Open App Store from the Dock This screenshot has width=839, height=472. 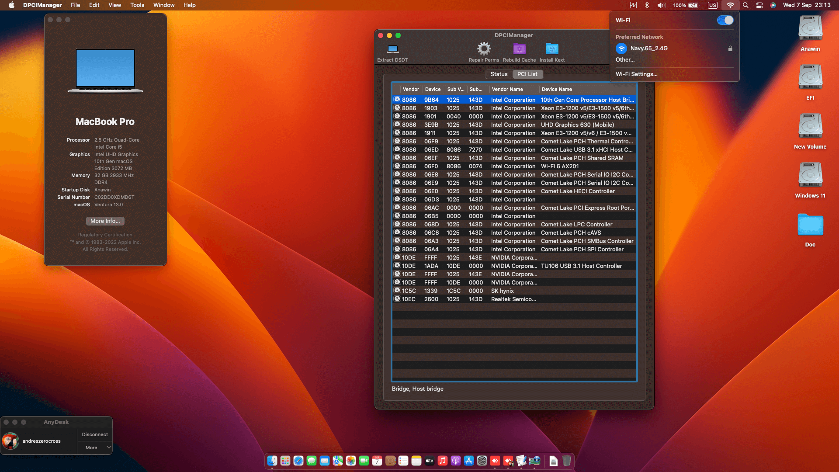point(469,461)
